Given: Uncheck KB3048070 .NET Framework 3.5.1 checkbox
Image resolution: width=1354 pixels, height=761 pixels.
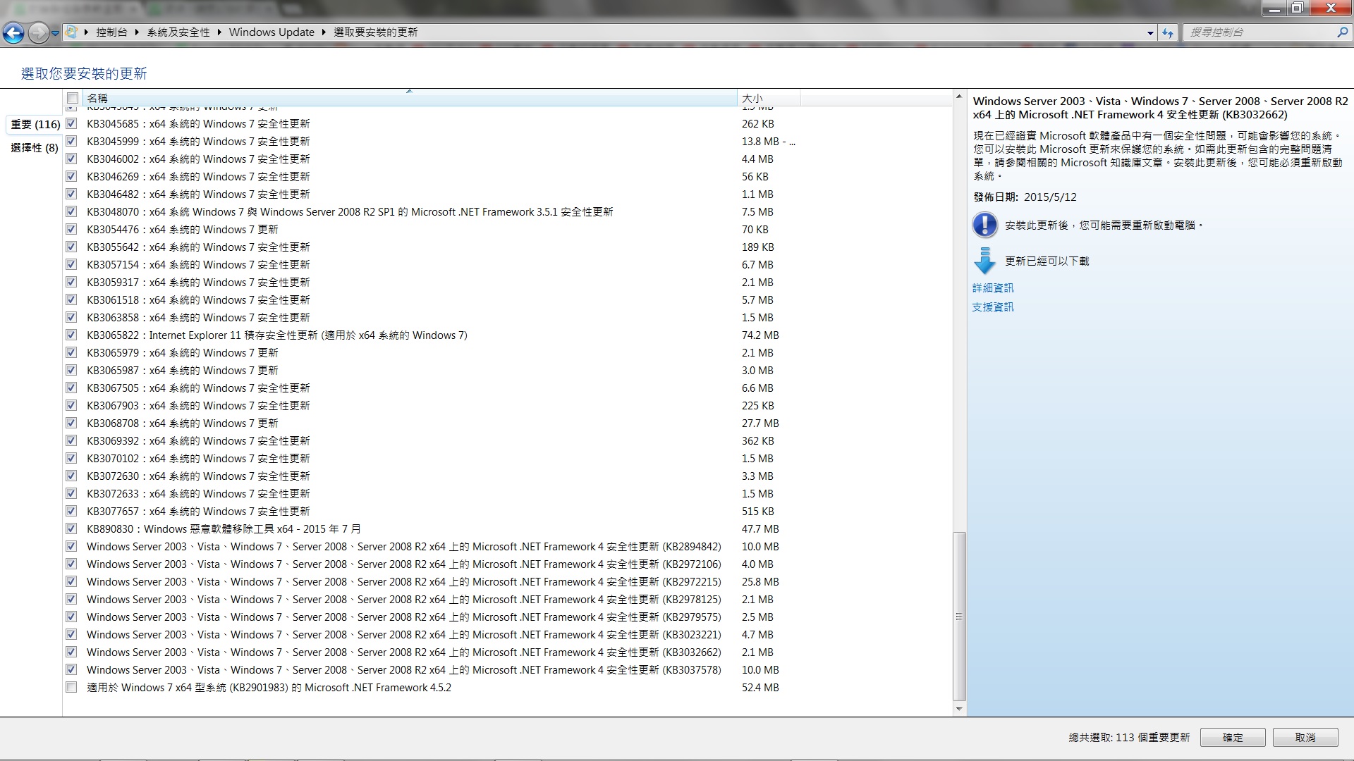Looking at the screenshot, I should tap(71, 211).
